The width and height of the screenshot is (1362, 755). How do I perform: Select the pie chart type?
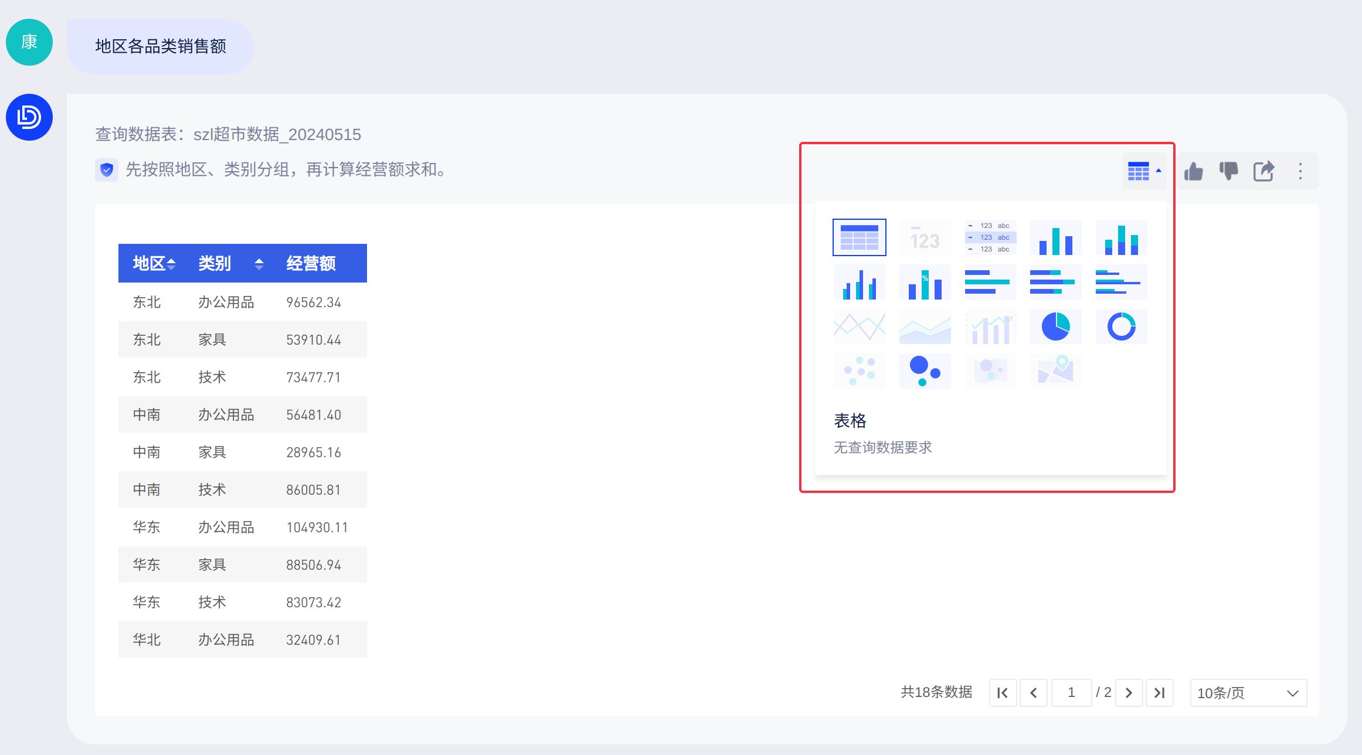pyautogui.click(x=1055, y=327)
